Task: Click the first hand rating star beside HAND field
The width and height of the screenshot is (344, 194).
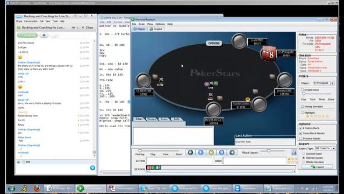Action: (289, 158)
